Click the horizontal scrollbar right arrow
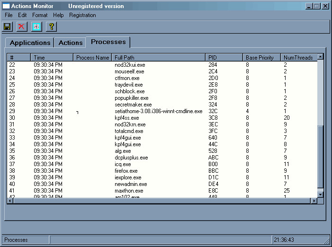Image resolution: width=332 pixels, height=247 pixels. (314, 201)
